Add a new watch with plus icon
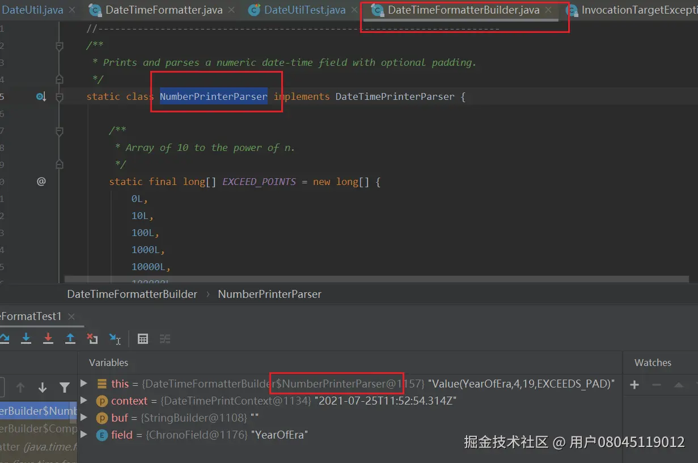This screenshot has width=698, height=463. point(634,385)
